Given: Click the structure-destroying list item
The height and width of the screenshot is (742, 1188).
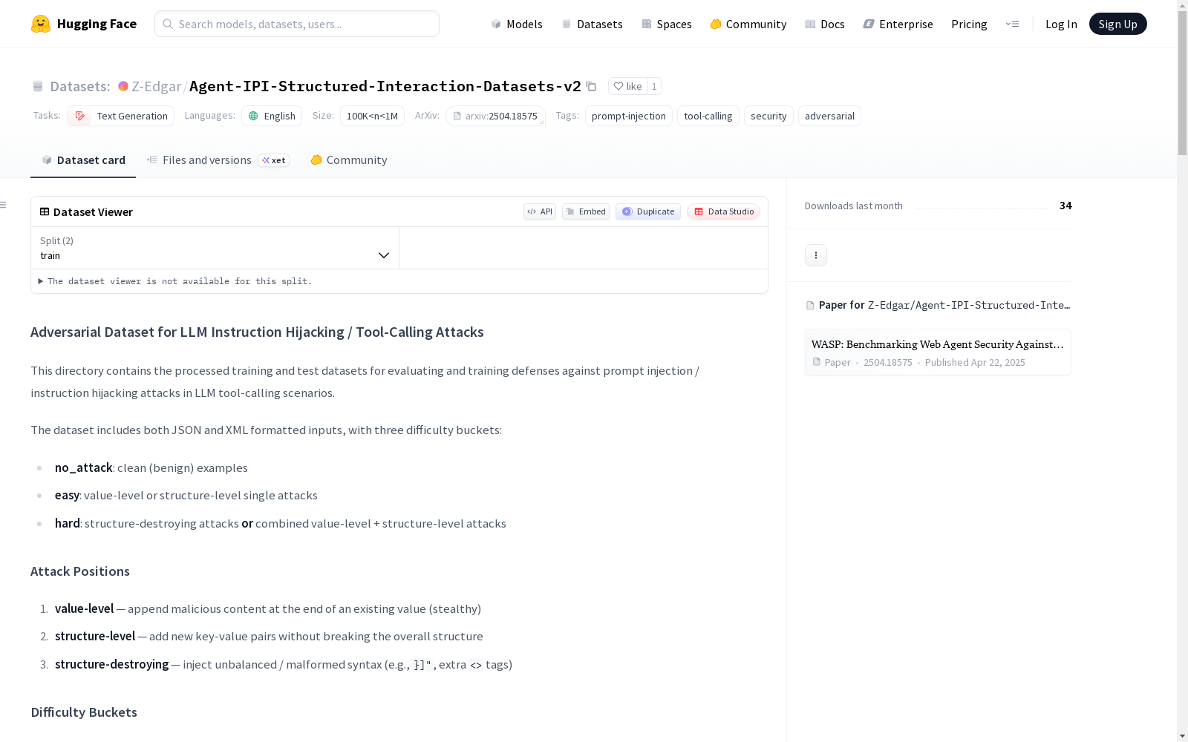Looking at the screenshot, I should [284, 665].
